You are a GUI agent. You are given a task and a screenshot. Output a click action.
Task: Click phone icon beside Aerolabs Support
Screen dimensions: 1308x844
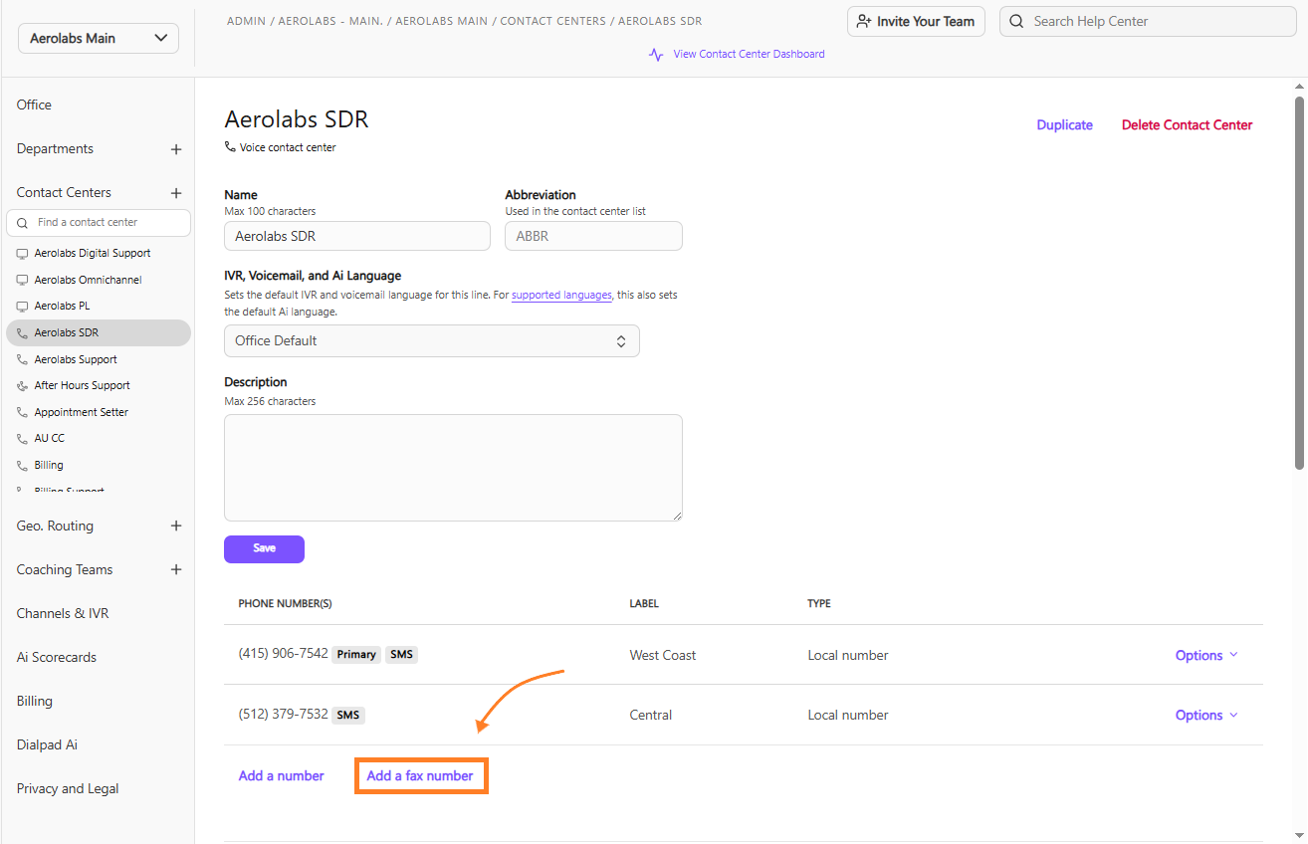click(x=23, y=359)
